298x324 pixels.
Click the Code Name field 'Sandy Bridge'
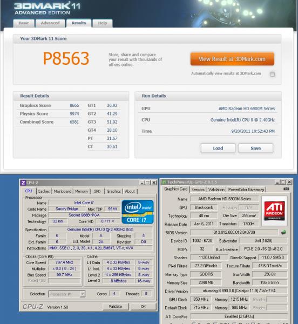67,209
